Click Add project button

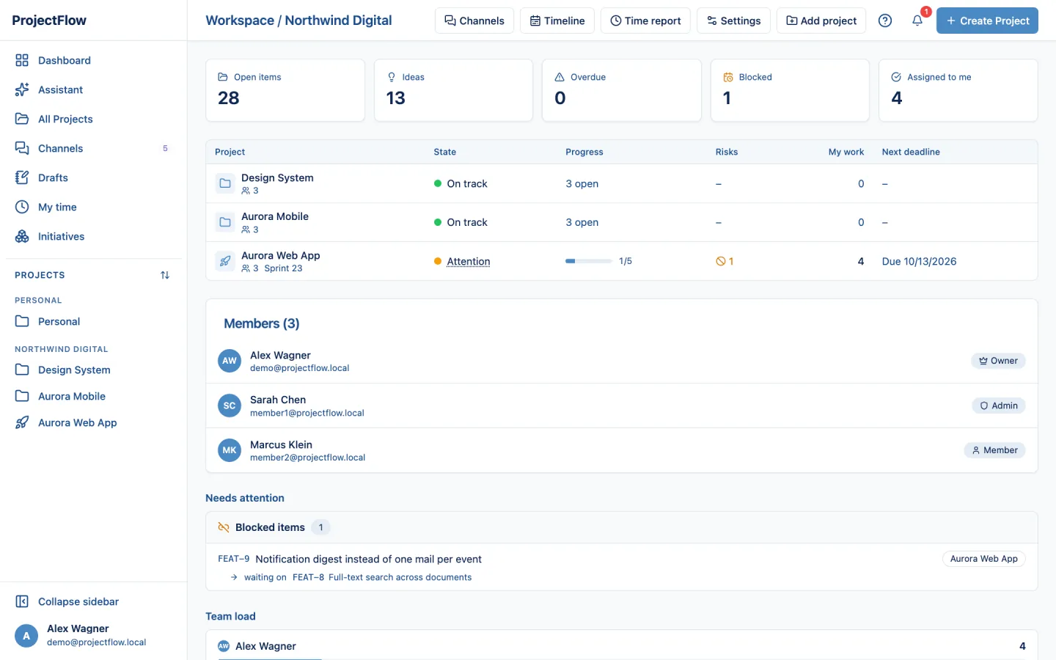click(x=821, y=21)
